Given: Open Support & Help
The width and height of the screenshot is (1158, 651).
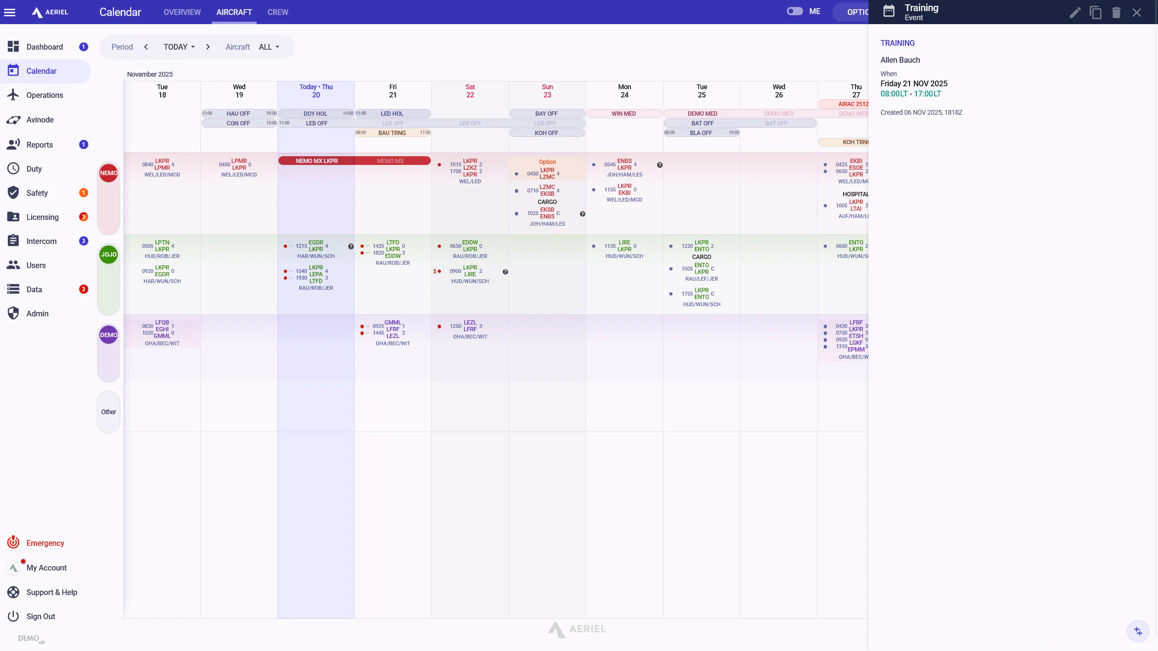Looking at the screenshot, I should 52,592.
